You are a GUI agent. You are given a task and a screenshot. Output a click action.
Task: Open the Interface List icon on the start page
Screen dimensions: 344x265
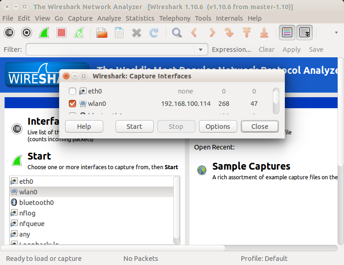click(17, 129)
